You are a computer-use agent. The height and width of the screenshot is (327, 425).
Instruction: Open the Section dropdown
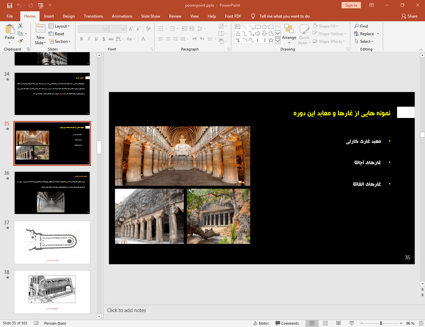[60, 41]
